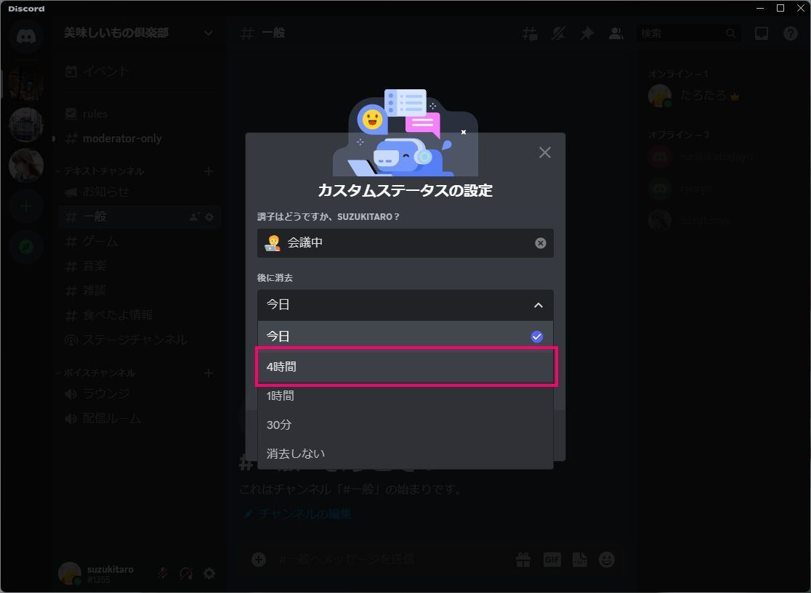The image size is (811, 593).
Task: Toggle microphone mute in user panel
Action: coord(162,573)
